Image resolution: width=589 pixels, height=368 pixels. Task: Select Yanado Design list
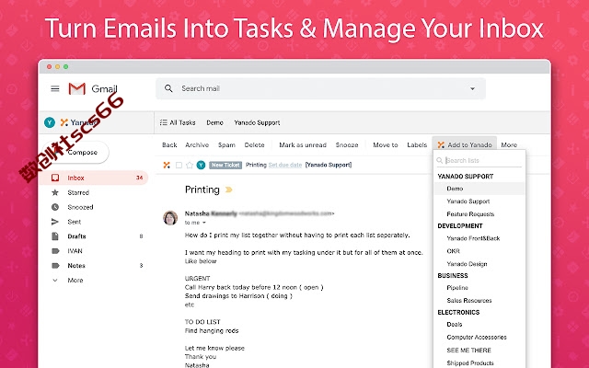(467, 264)
